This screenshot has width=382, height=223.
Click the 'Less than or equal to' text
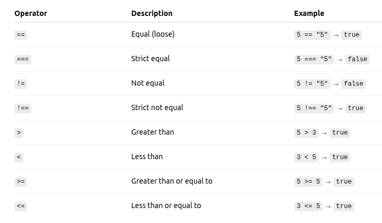(166, 205)
